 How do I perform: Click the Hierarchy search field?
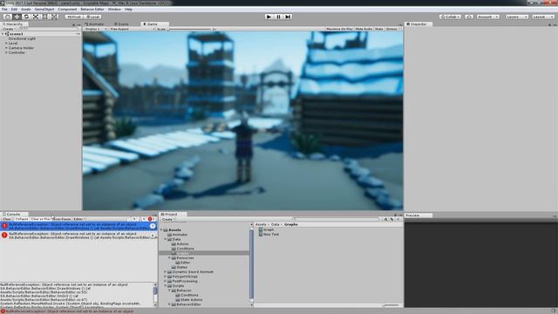pyautogui.click(x=48, y=29)
